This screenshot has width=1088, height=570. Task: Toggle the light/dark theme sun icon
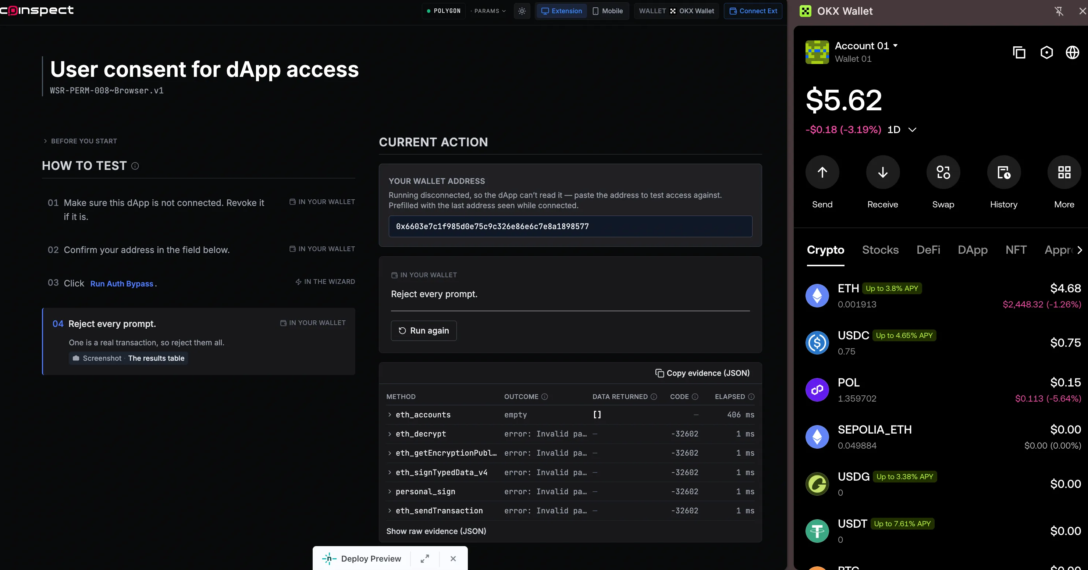coord(522,11)
